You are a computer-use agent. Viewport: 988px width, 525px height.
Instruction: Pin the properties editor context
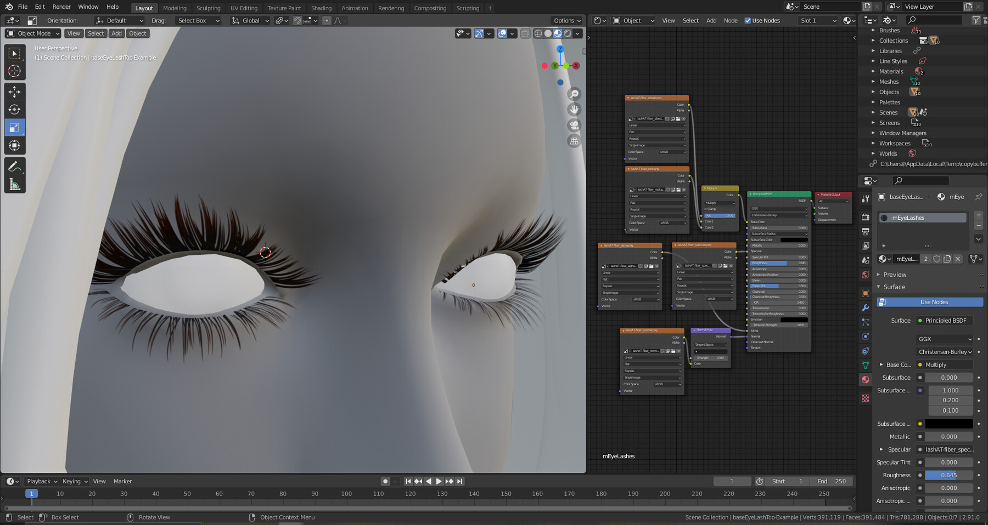point(979,197)
